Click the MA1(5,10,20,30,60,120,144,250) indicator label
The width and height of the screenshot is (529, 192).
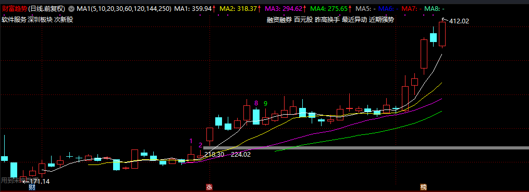pos(124,9)
